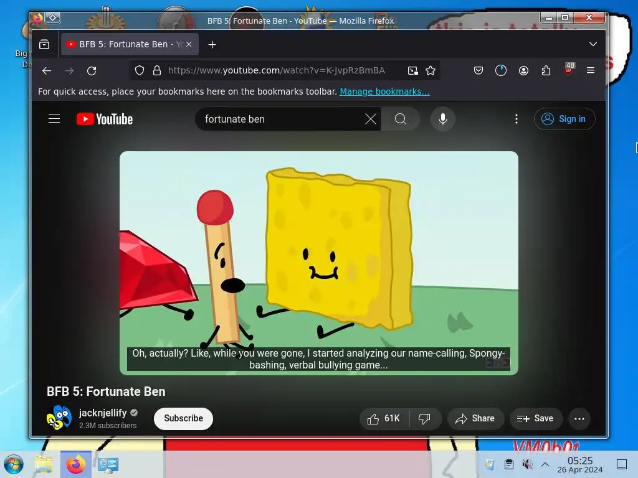The image size is (638, 478).
Task: Expand hidden tray icons chevron
Action: 545,464
